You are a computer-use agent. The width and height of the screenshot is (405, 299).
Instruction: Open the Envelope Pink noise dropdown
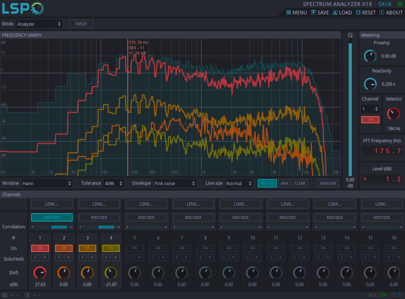pos(175,183)
